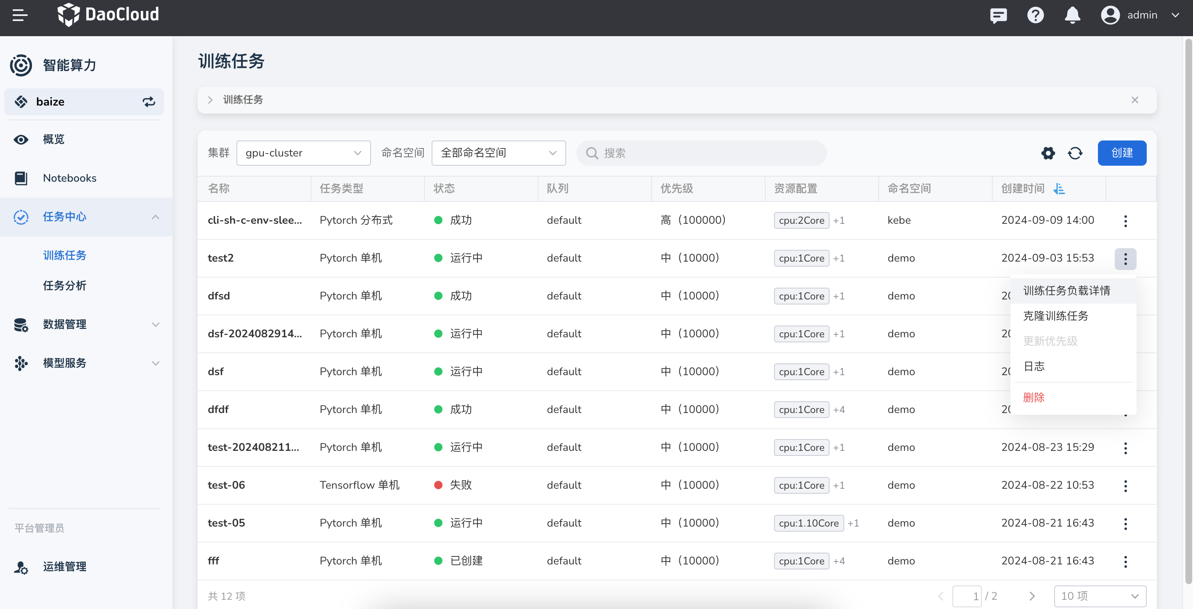This screenshot has height=609, width=1193.
Task: Click the 任务类型 column header
Action: pyautogui.click(x=341, y=188)
